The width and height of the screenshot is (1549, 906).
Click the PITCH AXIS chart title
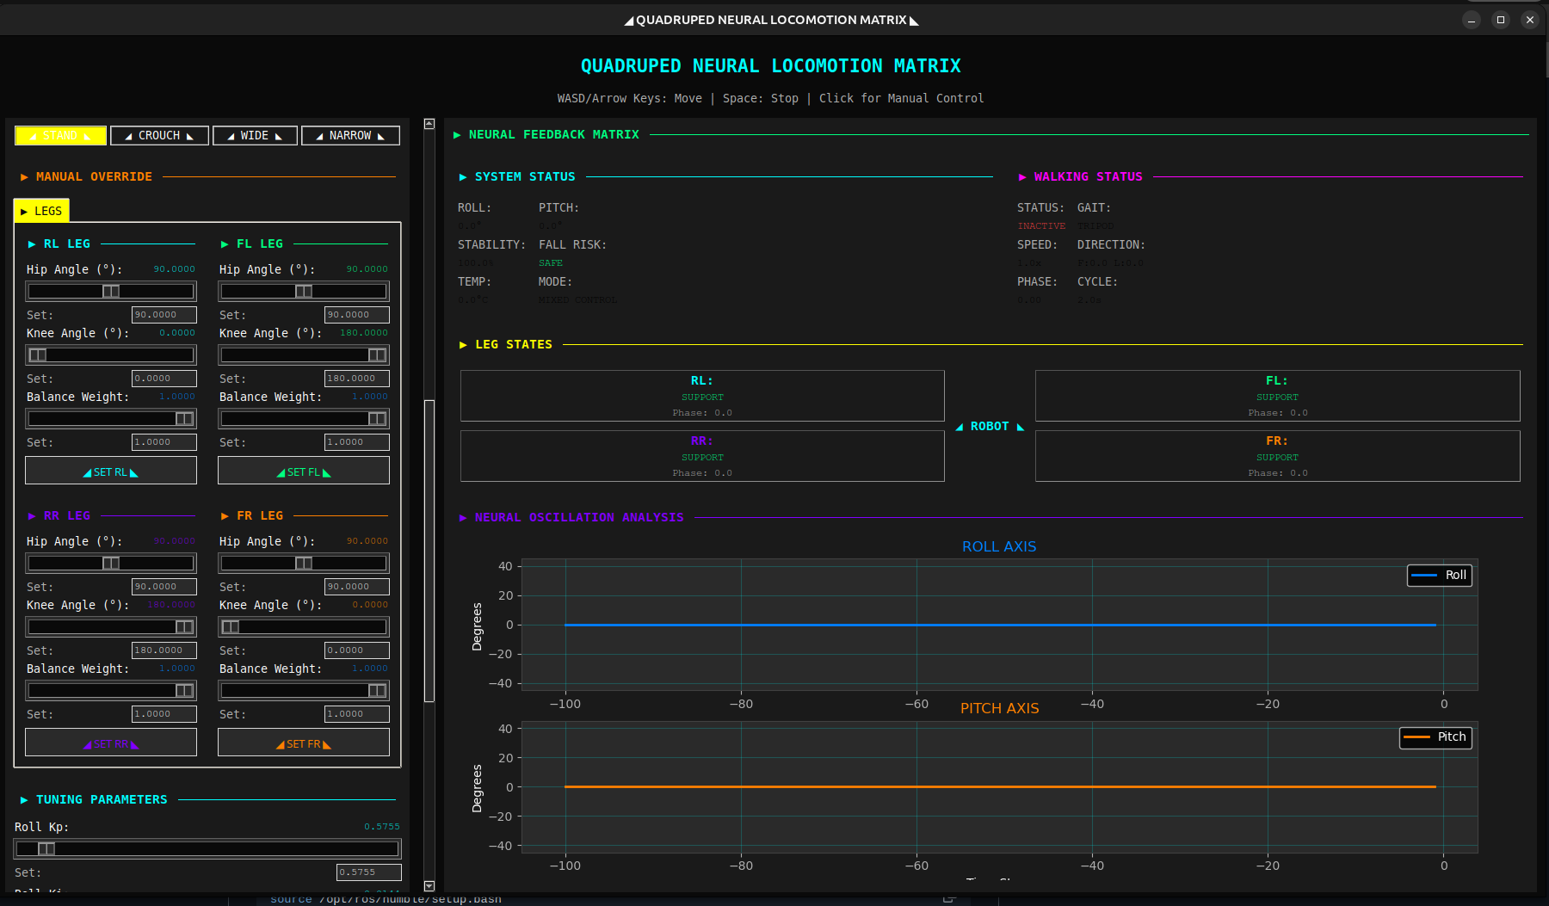pos(1000,709)
